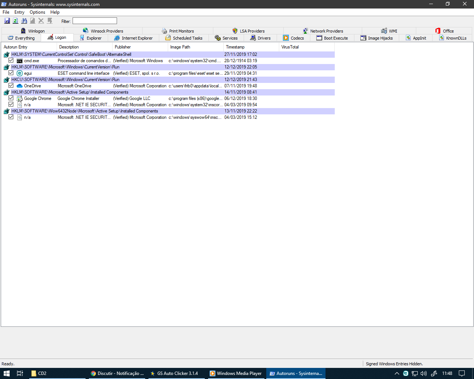Click the network icon in the system tray
Image resolution: width=474 pixels, height=379 pixels.
click(x=415, y=373)
